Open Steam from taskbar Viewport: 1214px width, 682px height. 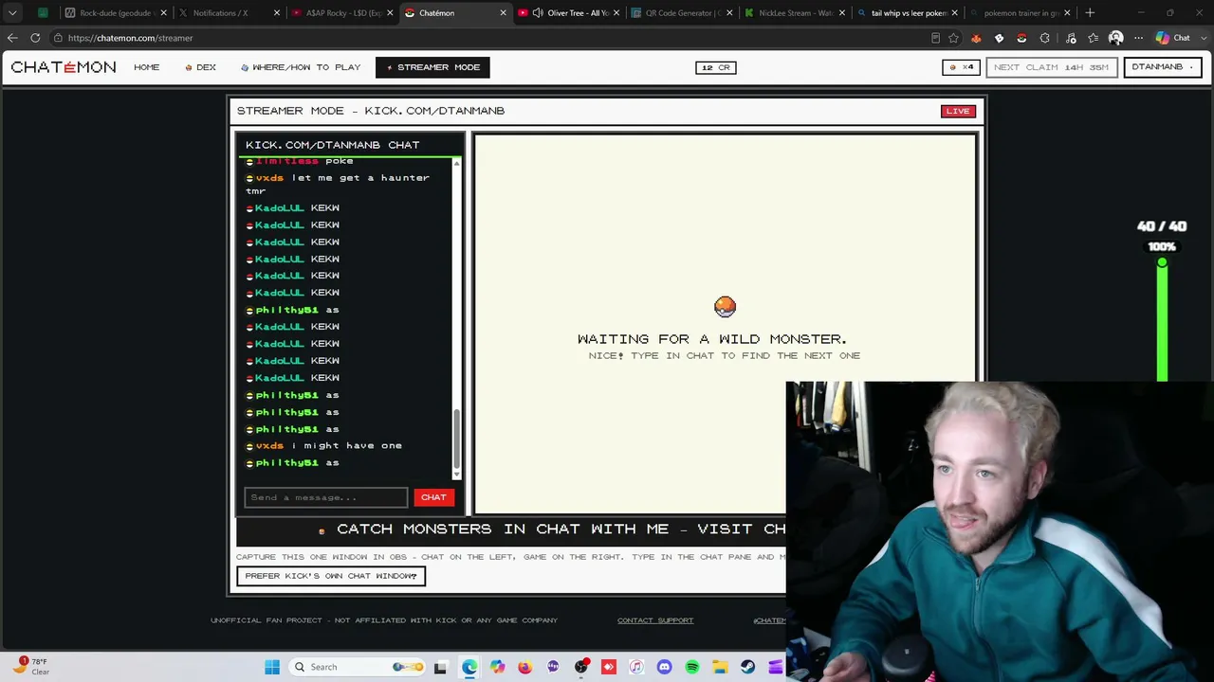[747, 667]
